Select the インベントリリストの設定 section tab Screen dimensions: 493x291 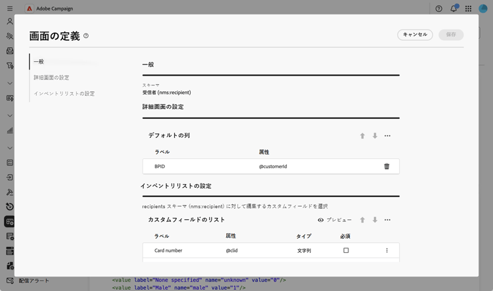tap(64, 94)
